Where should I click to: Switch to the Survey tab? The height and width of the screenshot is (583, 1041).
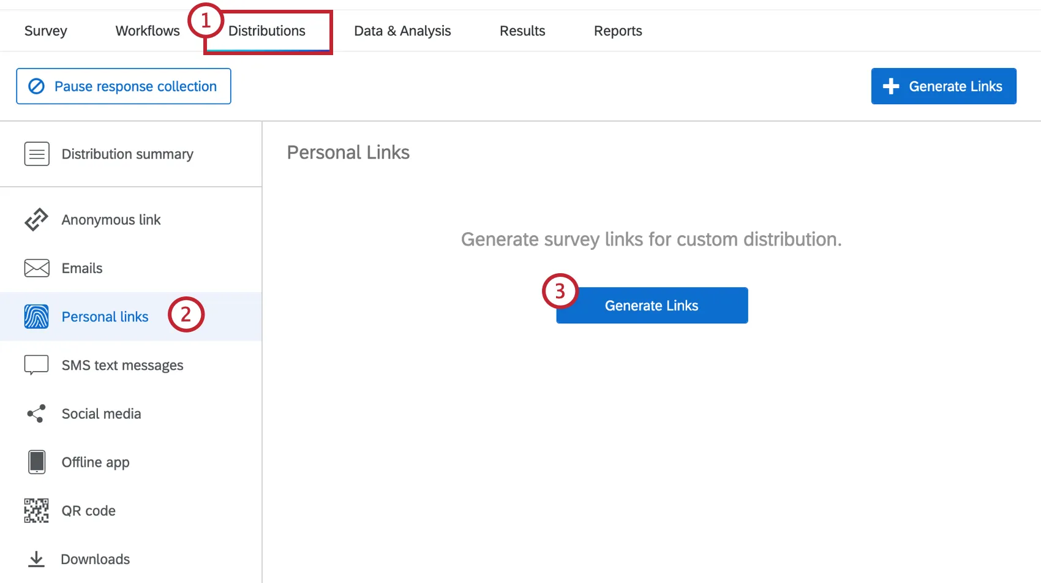pos(45,31)
